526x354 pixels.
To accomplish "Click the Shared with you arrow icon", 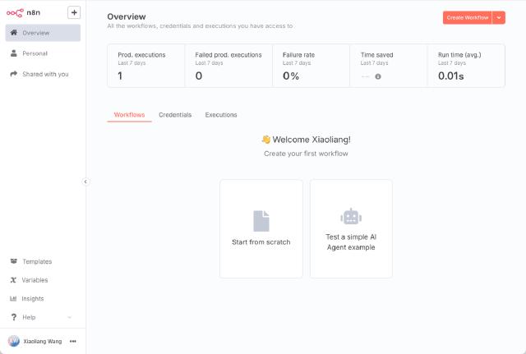I will (x=14, y=74).
